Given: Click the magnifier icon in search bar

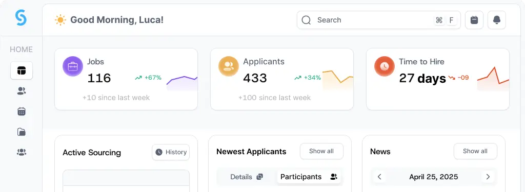Looking at the screenshot, I should tap(307, 20).
